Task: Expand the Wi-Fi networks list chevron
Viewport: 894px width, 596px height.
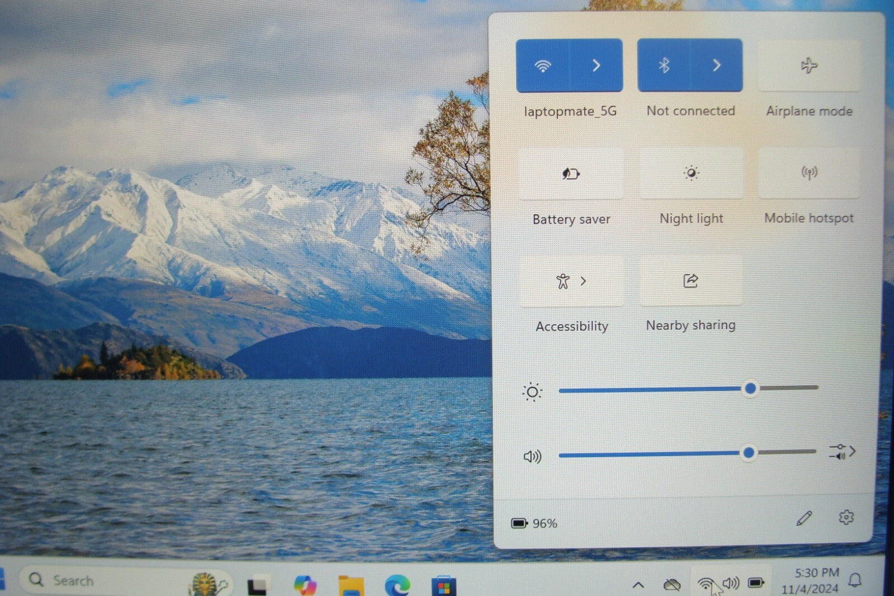Action: pyautogui.click(x=596, y=66)
